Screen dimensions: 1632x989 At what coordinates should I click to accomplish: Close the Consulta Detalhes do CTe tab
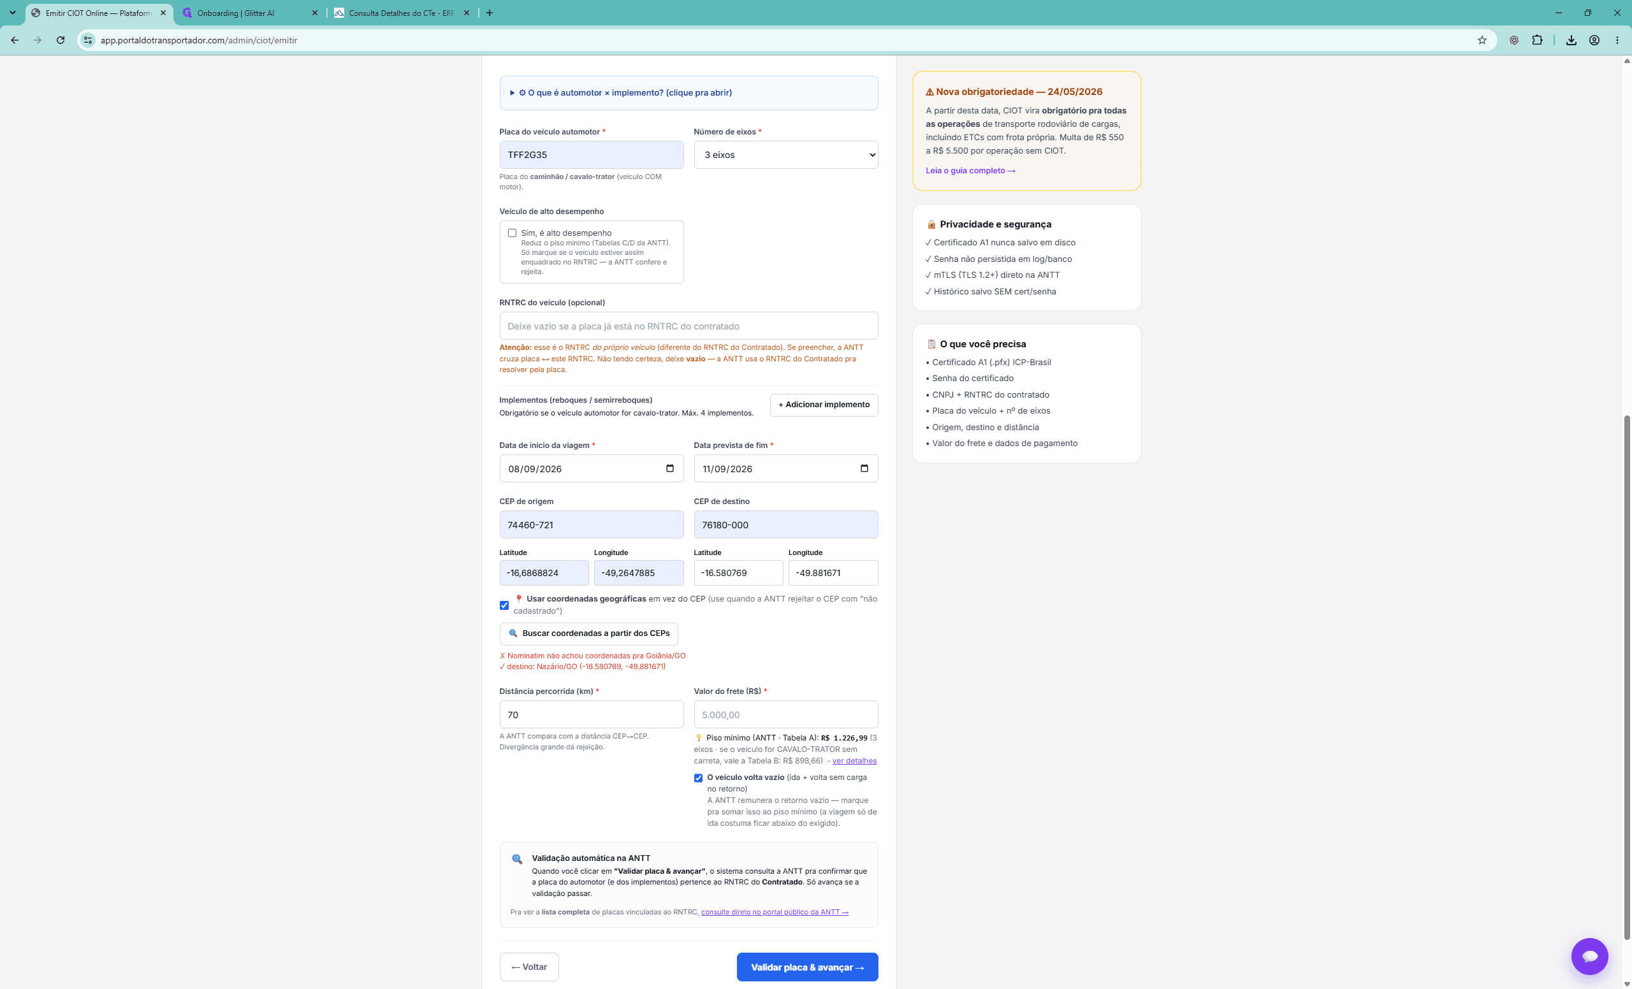(x=466, y=13)
